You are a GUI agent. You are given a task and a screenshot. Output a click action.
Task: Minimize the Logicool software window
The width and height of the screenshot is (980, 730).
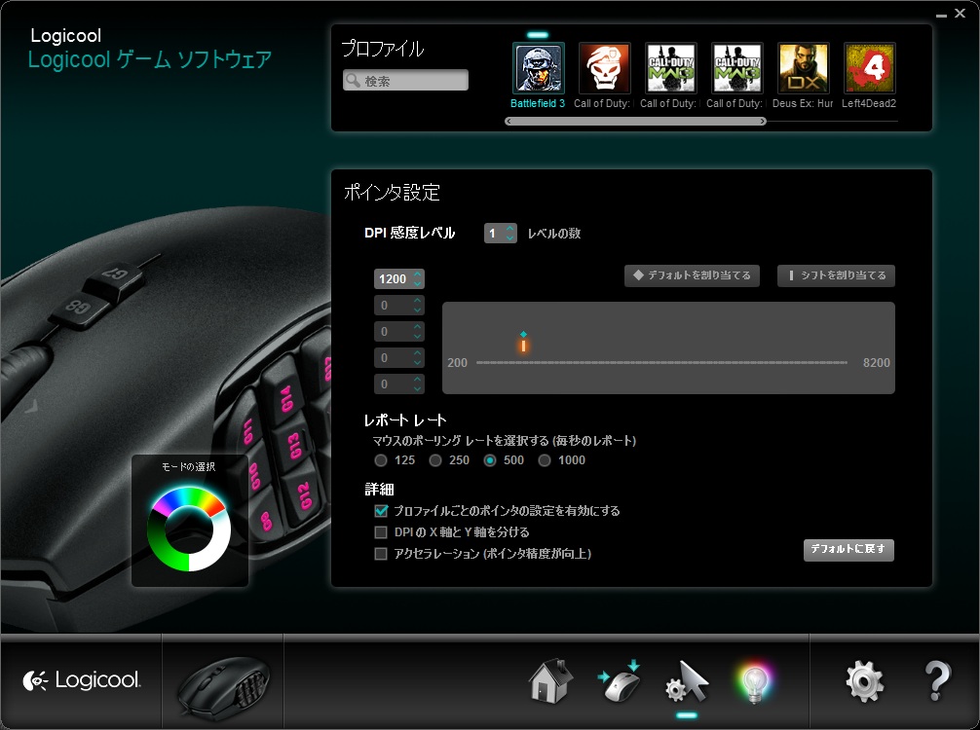click(x=941, y=15)
